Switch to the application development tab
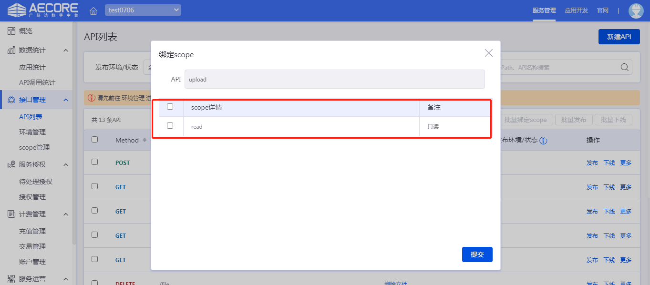 (x=576, y=10)
